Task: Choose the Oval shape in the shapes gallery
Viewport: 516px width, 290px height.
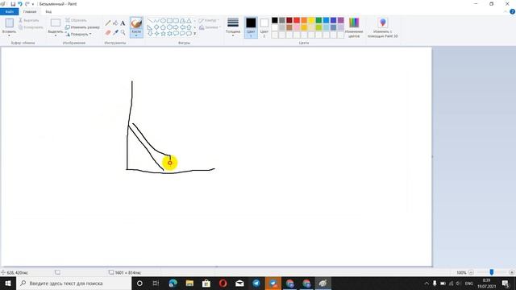Action: click(163, 20)
